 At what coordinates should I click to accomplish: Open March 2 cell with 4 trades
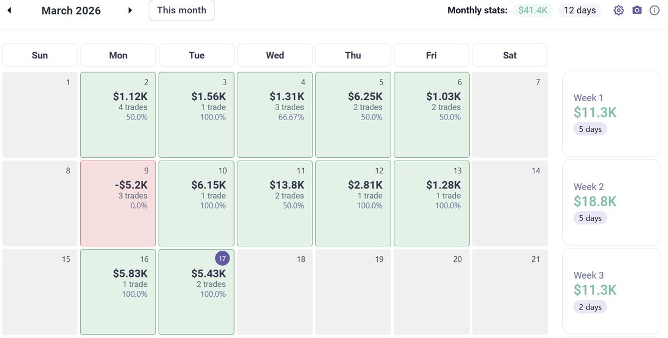[x=118, y=115]
